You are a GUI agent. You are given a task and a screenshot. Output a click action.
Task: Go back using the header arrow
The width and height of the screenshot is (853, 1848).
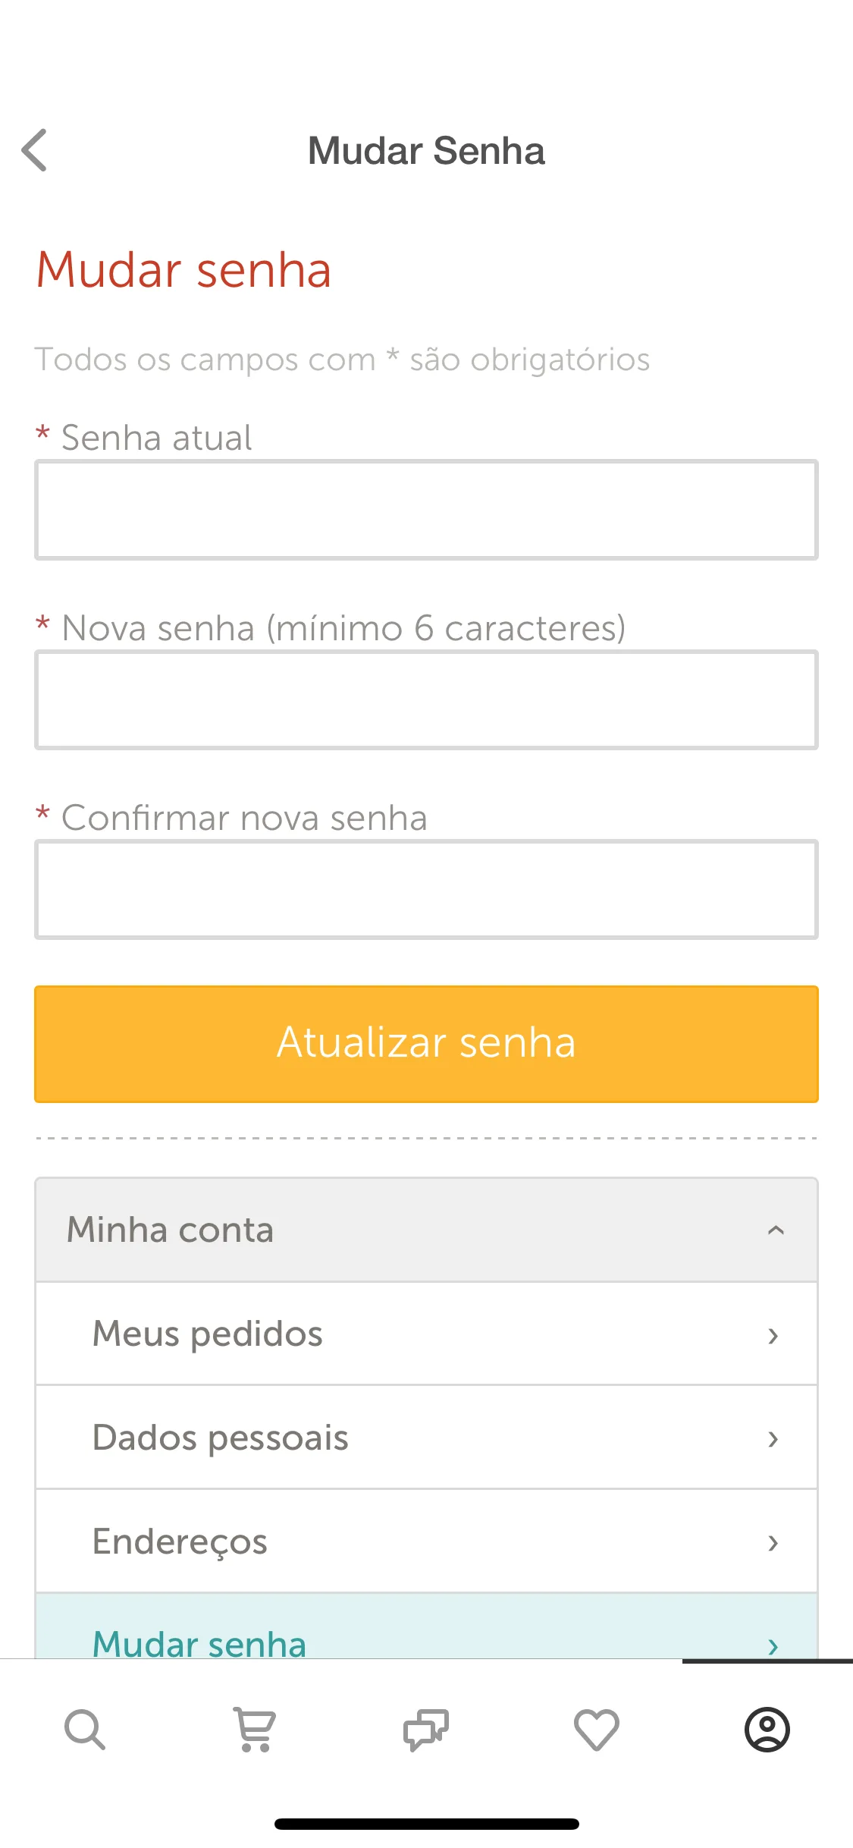click(34, 150)
